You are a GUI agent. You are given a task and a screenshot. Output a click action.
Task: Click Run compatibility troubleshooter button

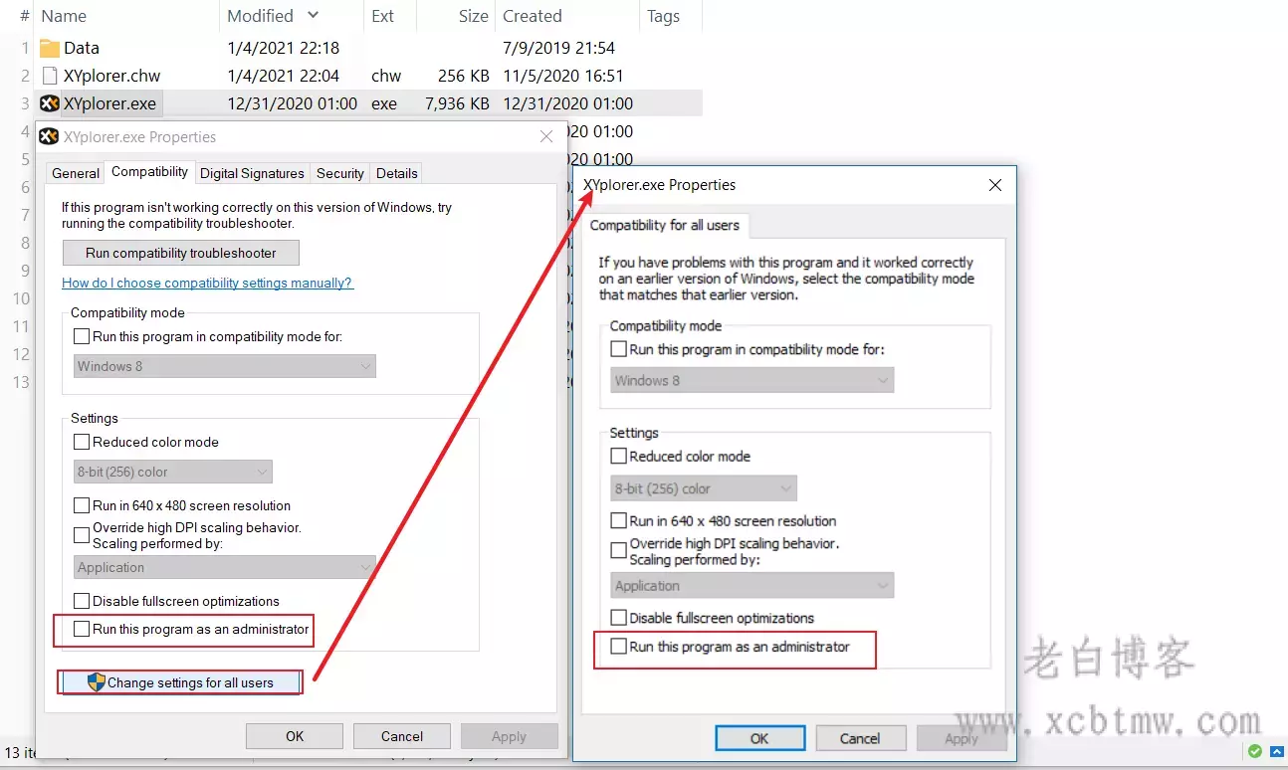(180, 253)
